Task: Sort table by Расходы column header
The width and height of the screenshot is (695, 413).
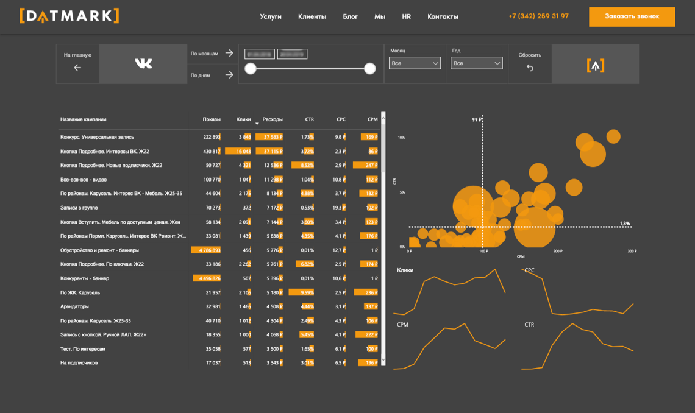Action: [x=272, y=119]
